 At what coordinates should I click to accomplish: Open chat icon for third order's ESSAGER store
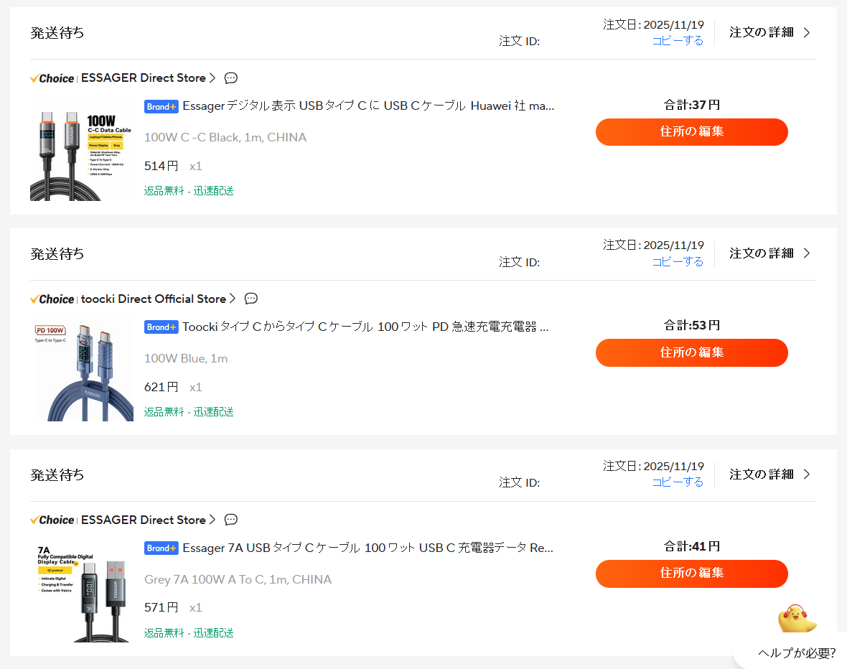point(231,520)
